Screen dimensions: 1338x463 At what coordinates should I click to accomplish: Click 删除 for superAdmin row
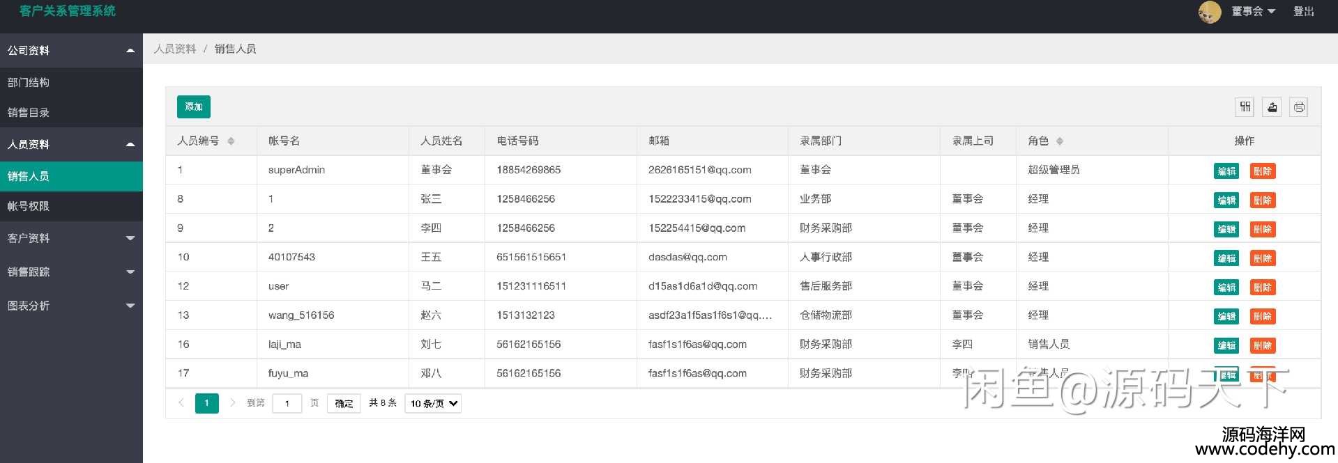1263,171
